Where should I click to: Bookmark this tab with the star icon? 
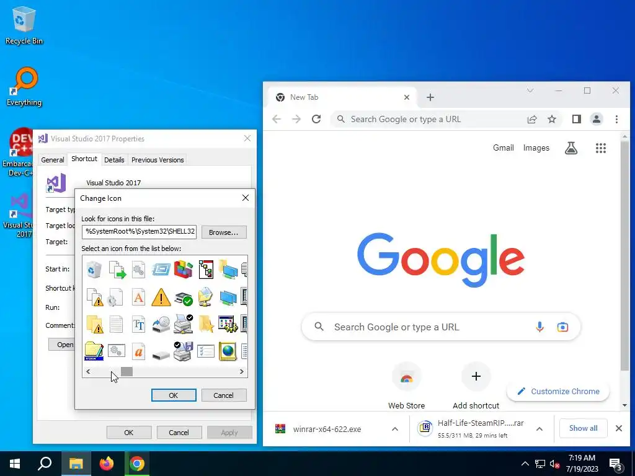(551, 119)
